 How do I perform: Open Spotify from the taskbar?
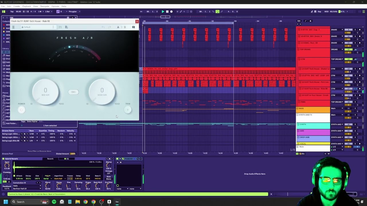pos(54,202)
